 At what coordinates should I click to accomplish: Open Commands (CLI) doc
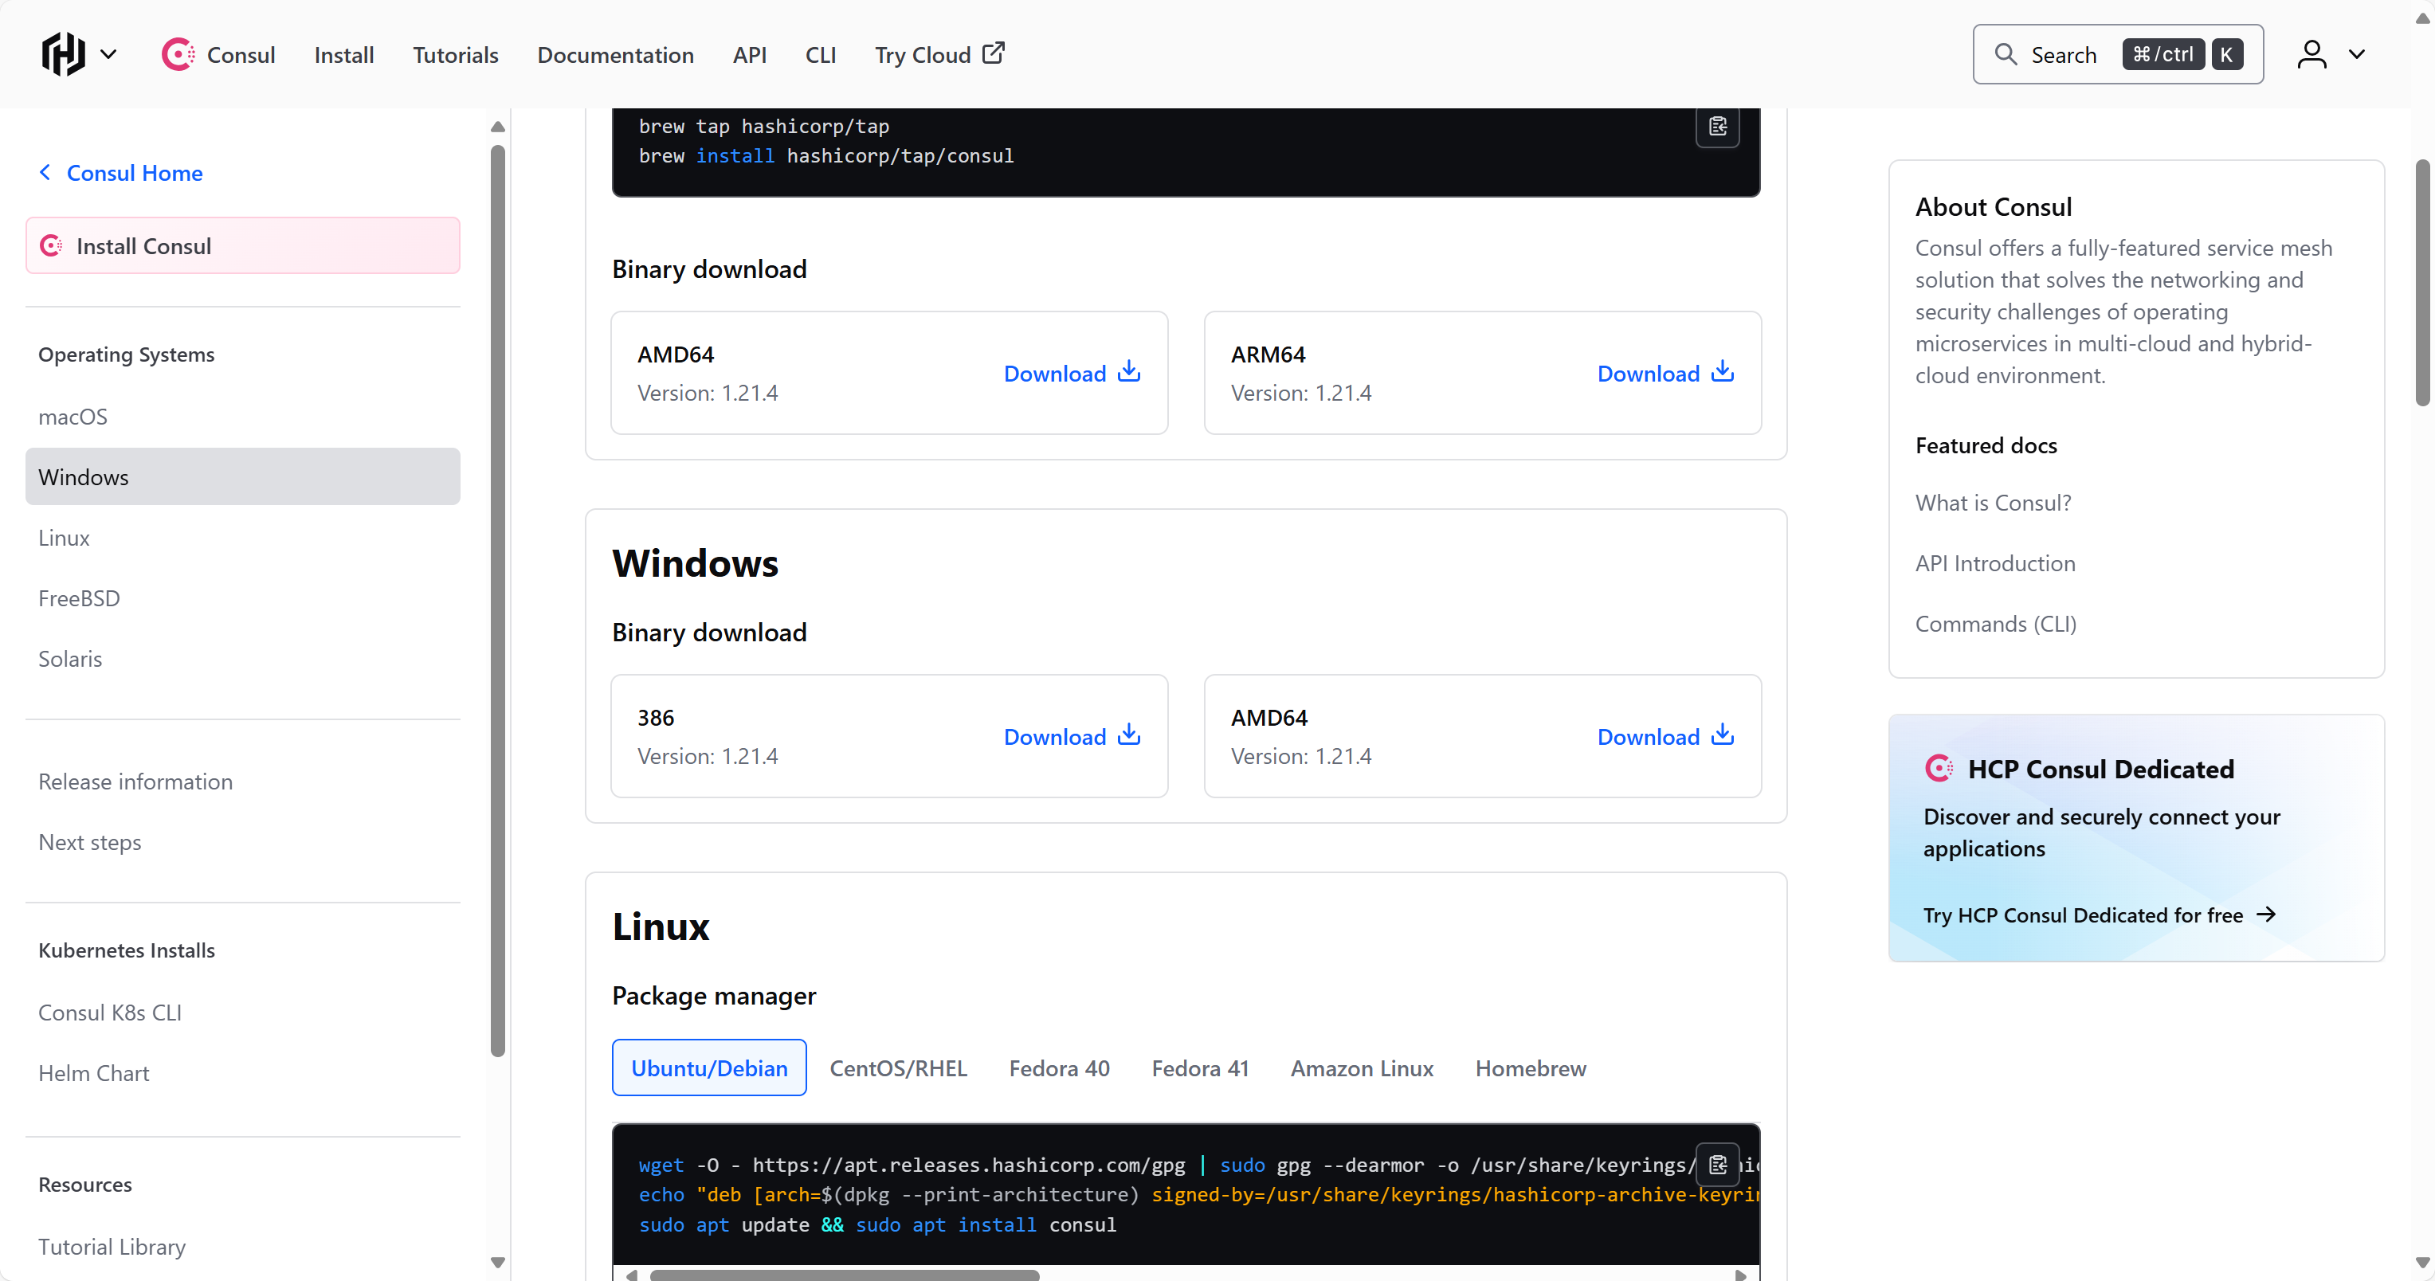1995,624
